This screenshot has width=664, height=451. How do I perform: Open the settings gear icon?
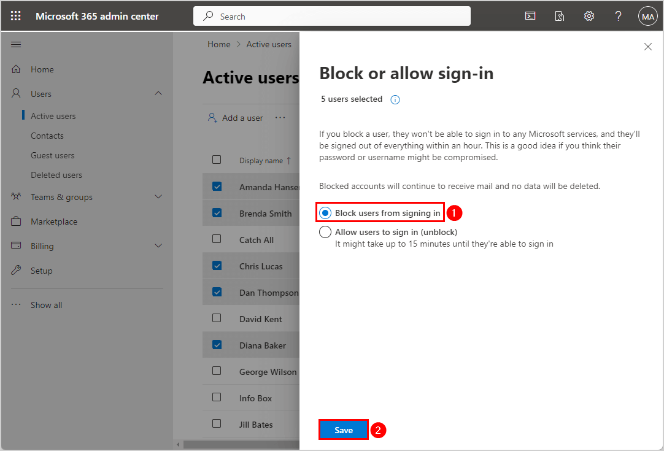tap(589, 17)
